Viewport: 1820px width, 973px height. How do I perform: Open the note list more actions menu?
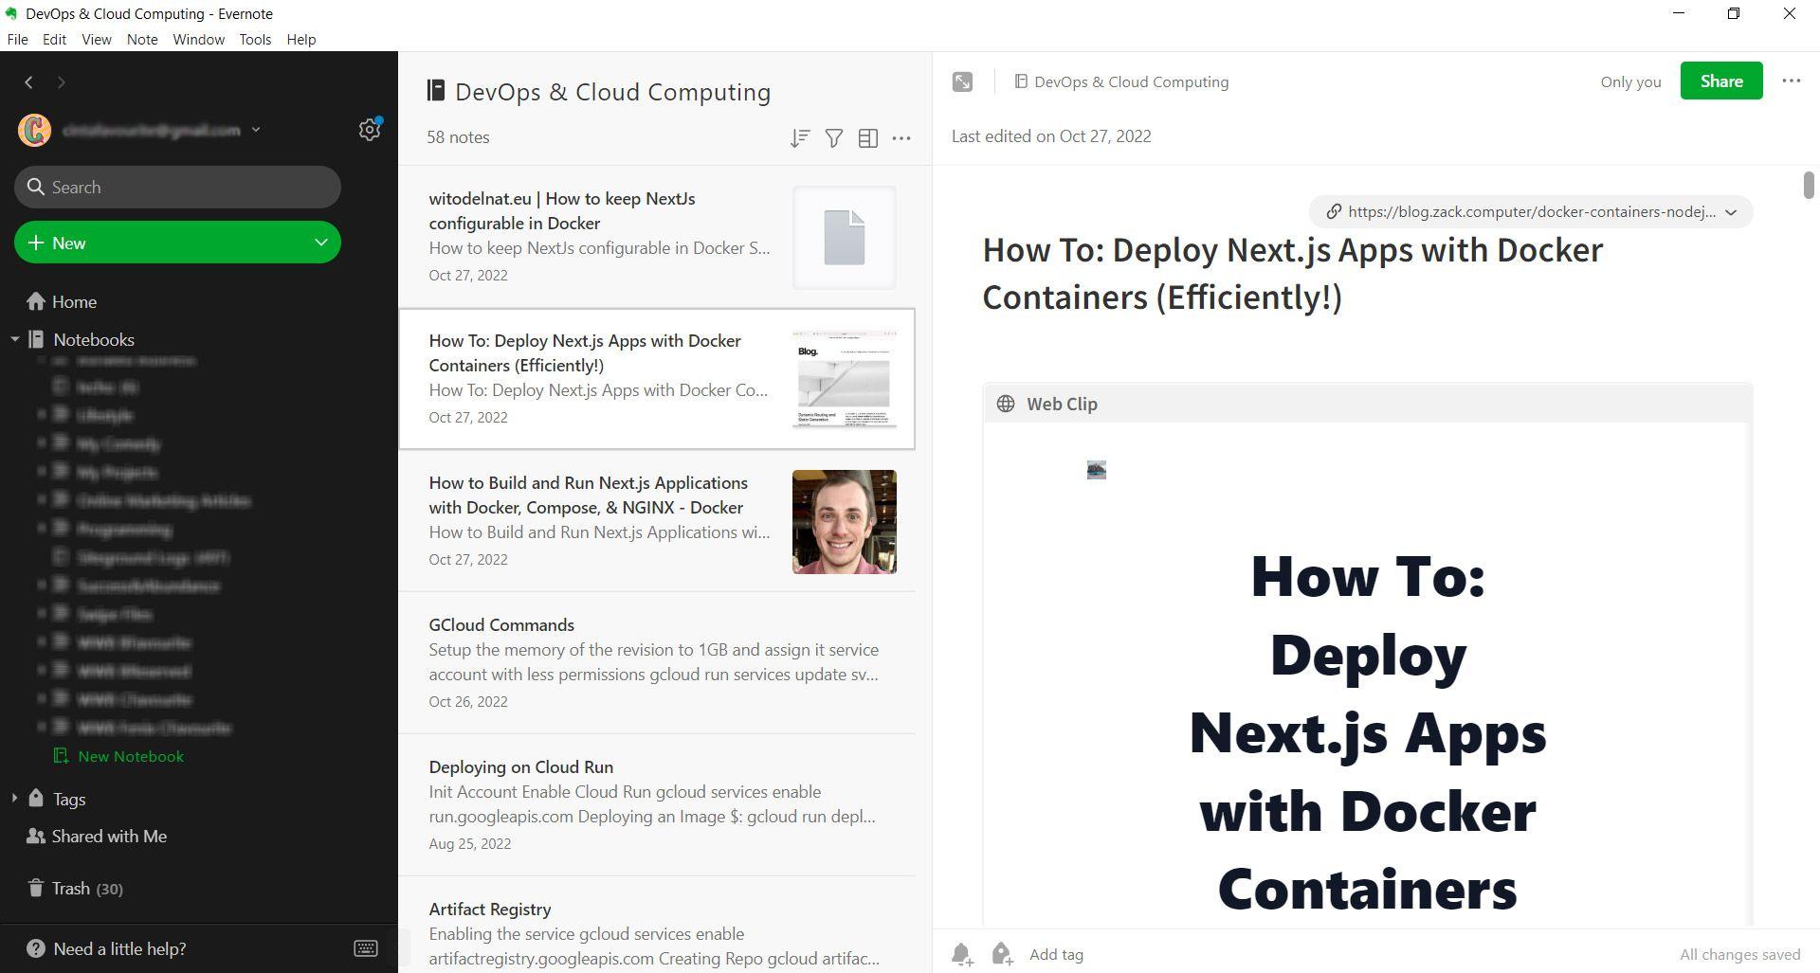click(901, 138)
